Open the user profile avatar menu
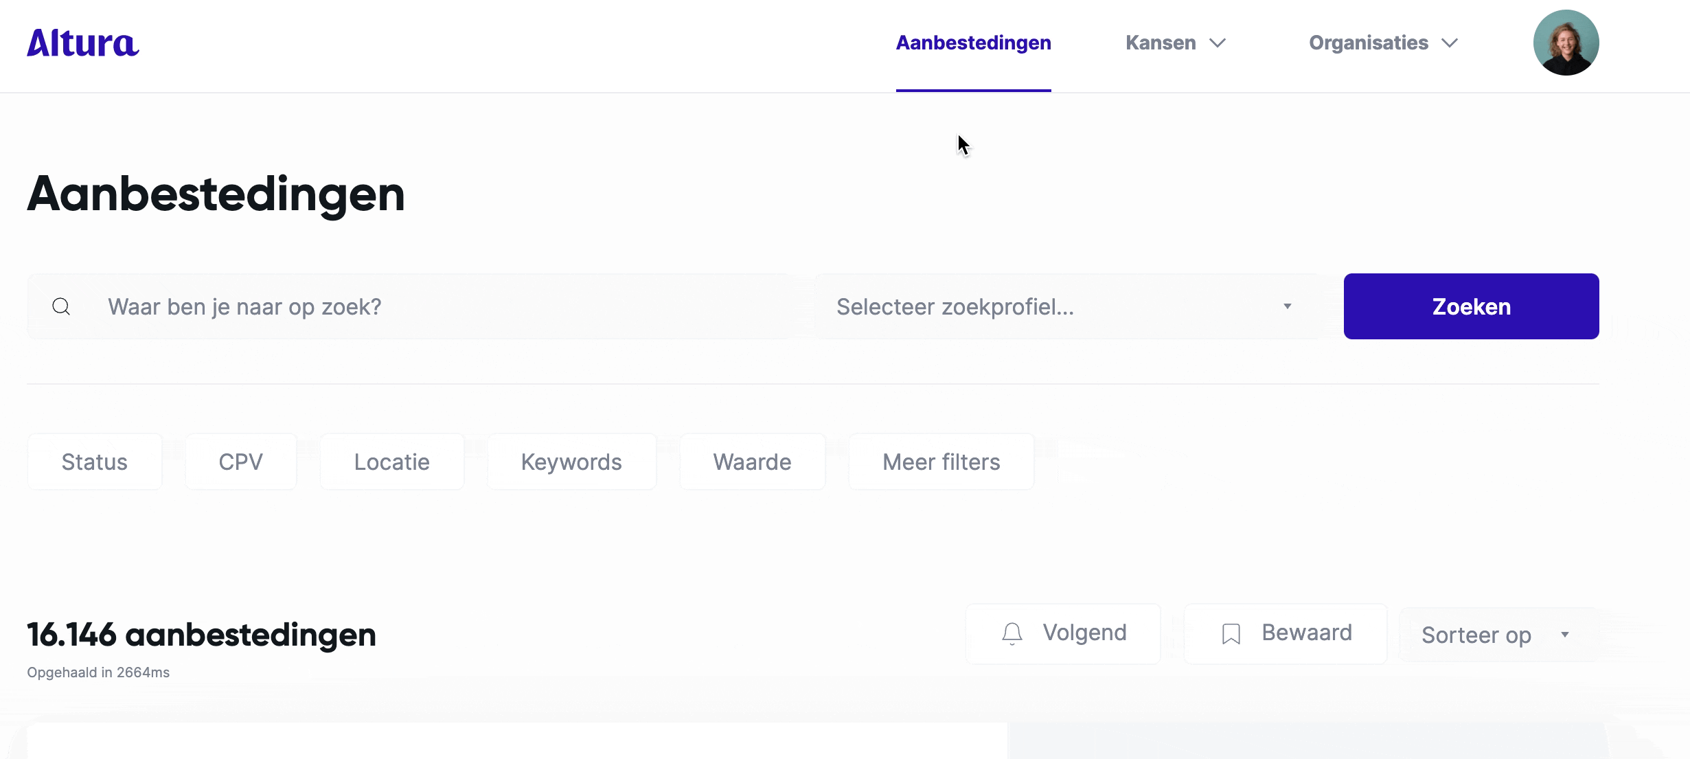1690x759 pixels. [1566, 43]
